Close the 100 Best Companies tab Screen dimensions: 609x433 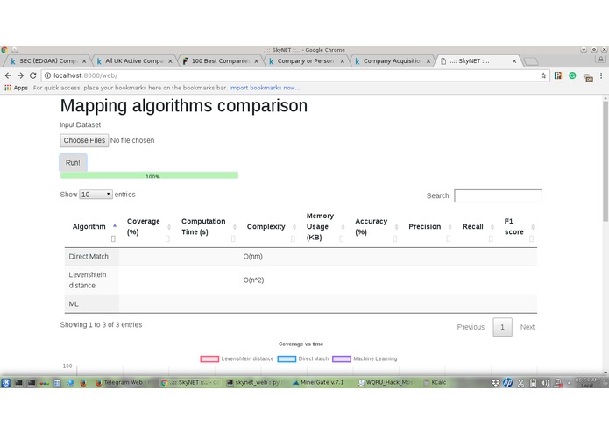(256, 61)
